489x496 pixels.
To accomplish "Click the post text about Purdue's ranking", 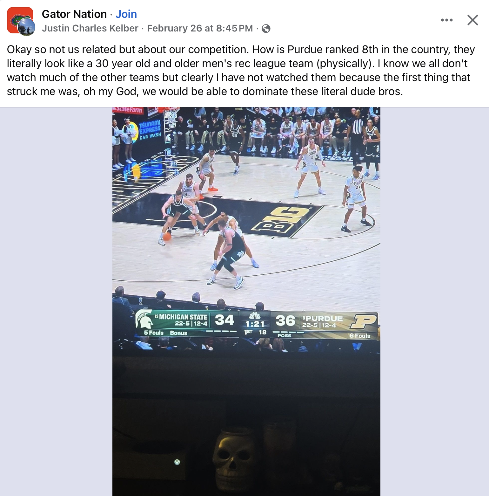I will (x=241, y=70).
